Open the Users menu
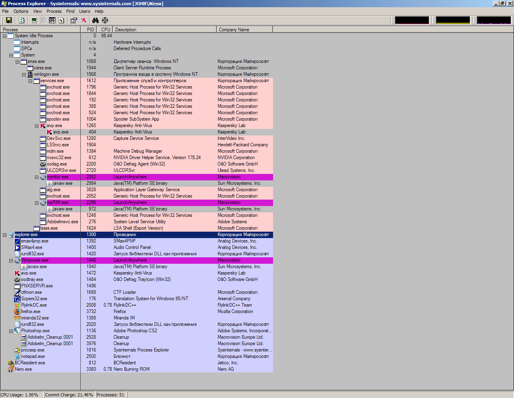514x398 pixels. 84,11
